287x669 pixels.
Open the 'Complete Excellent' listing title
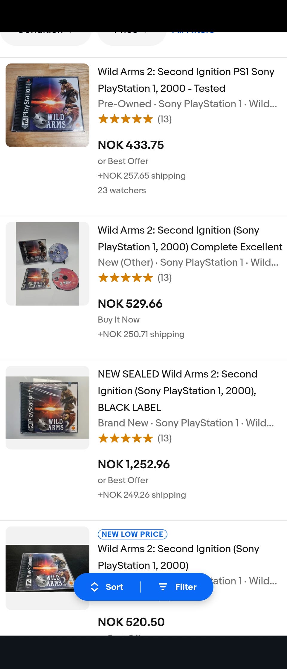[190, 239]
